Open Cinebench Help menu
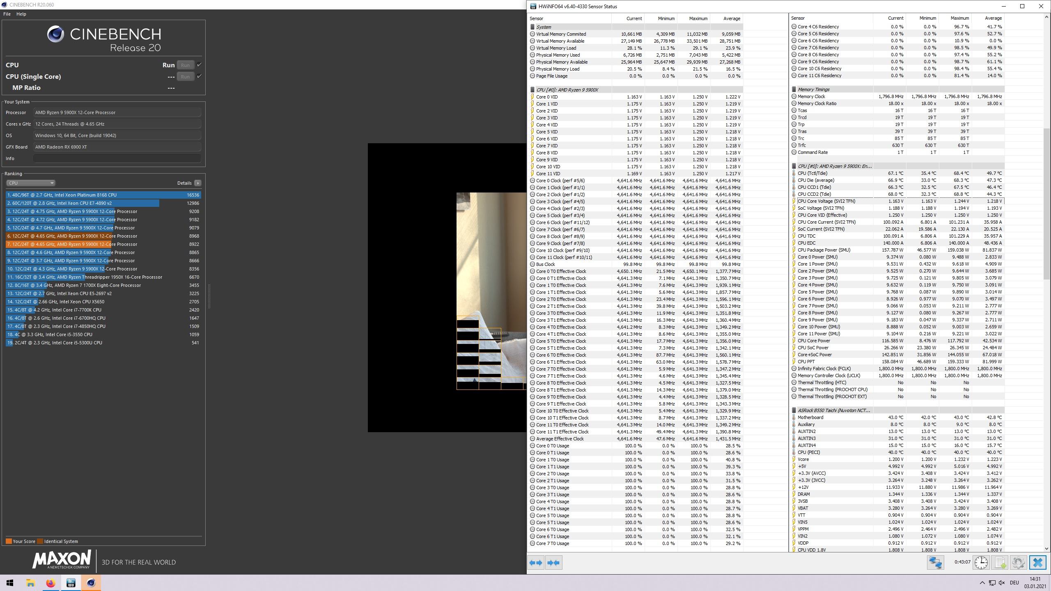The height and width of the screenshot is (591, 1051). coord(21,14)
